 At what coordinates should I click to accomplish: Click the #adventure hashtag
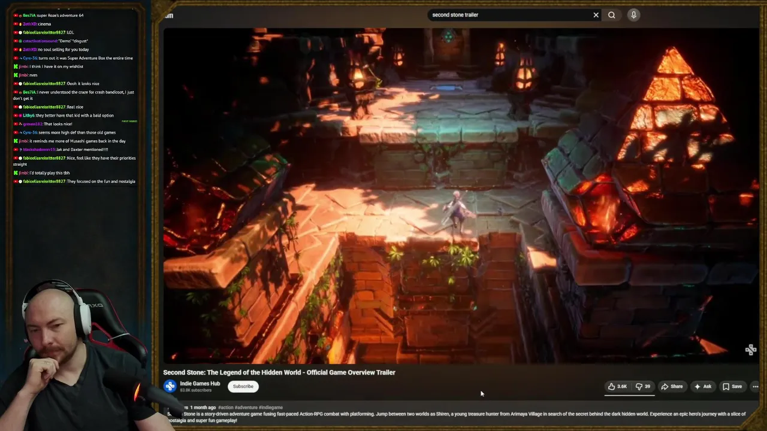click(x=246, y=408)
